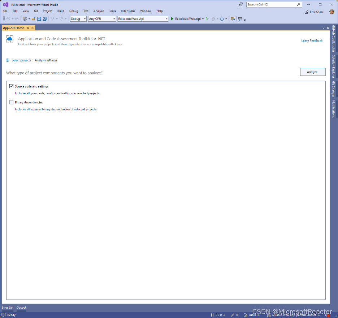Click the Redo toolbar icon

pos(61,19)
